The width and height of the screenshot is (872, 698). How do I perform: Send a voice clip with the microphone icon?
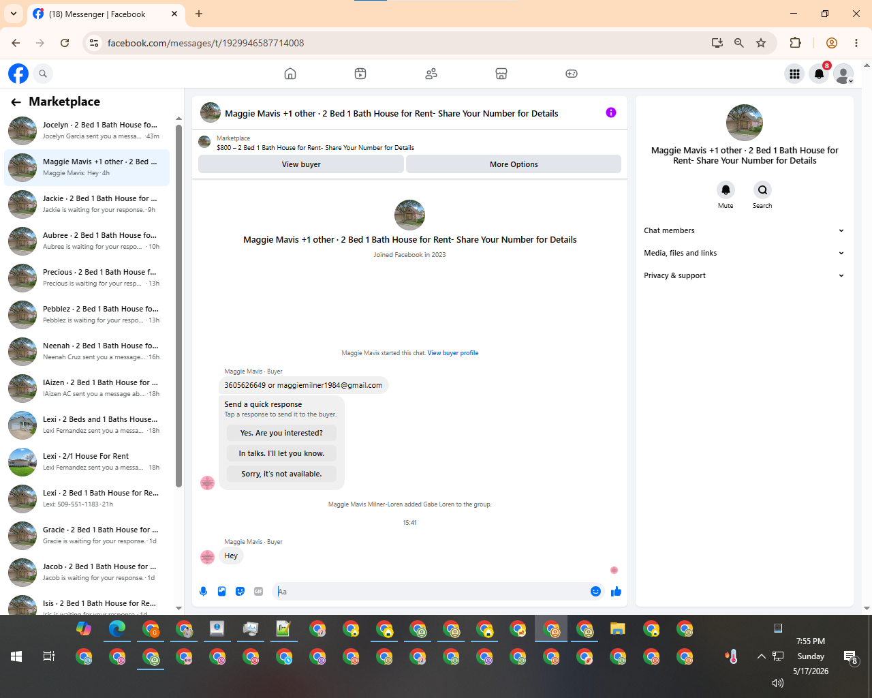(203, 592)
